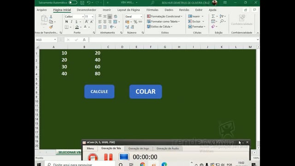Click the cell borders icon
The image size is (295, 166).
coord(66,27)
